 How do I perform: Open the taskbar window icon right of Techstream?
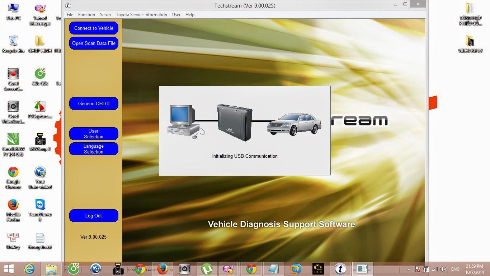coord(362,269)
